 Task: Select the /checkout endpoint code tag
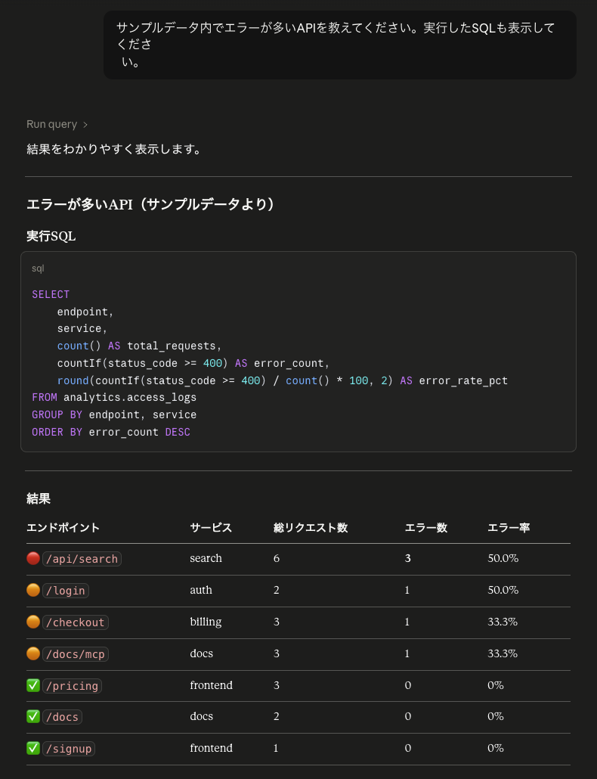click(x=76, y=622)
